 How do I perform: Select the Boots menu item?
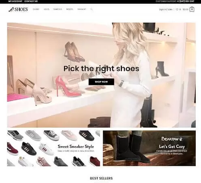tap(70, 9)
